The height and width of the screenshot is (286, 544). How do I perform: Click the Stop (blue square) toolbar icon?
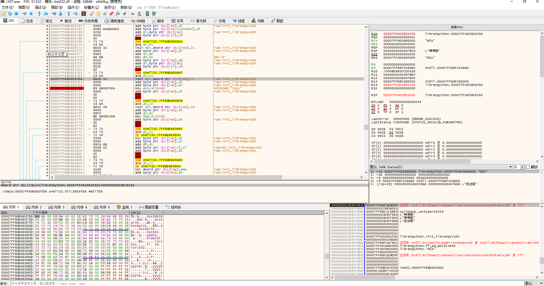16,14
